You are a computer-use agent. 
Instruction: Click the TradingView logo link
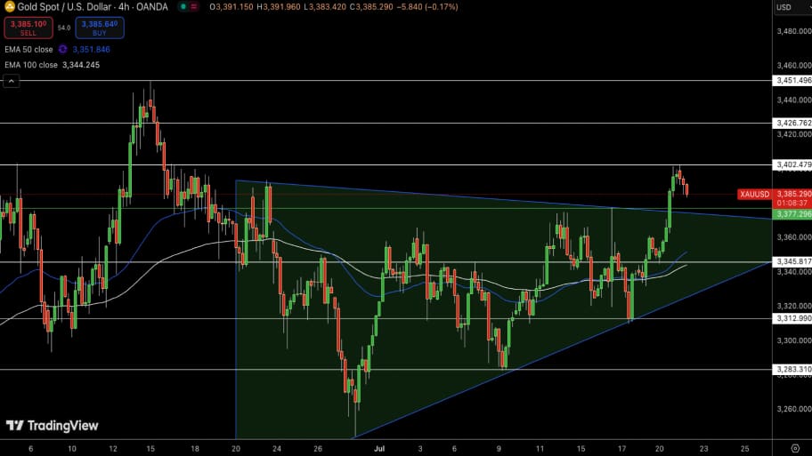(53, 426)
